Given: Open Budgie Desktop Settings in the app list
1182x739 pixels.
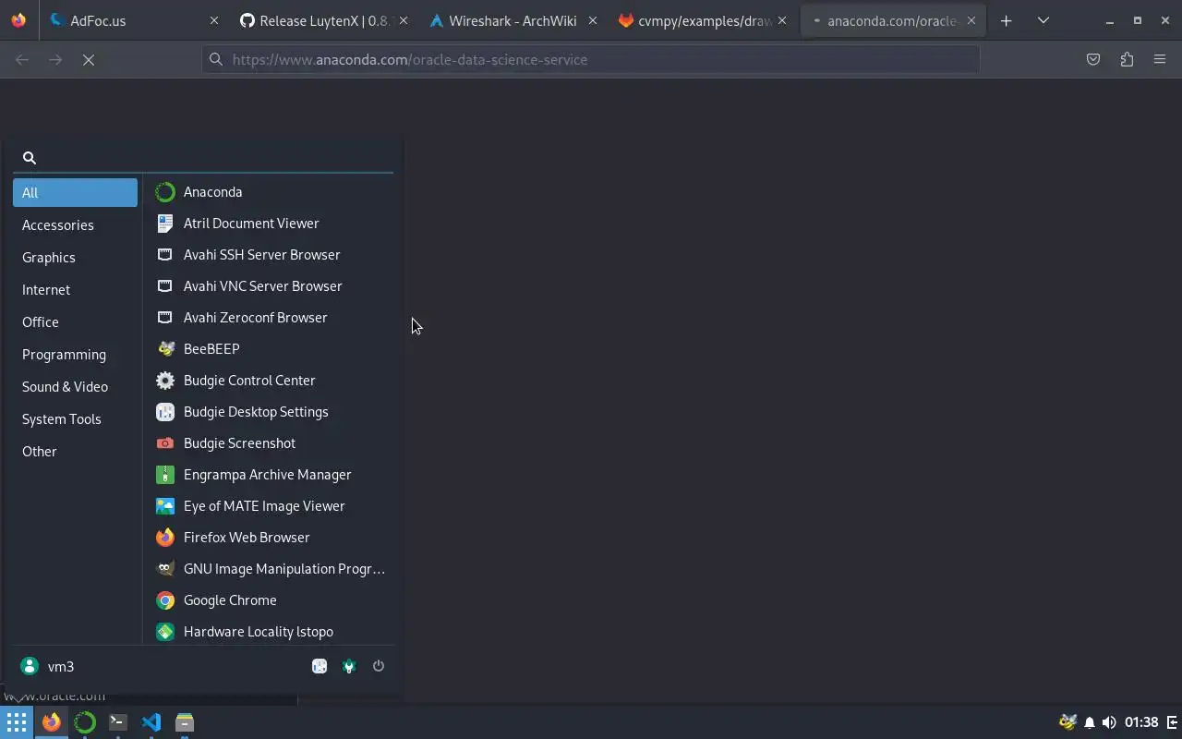Looking at the screenshot, I should click(x=269, y=412).
